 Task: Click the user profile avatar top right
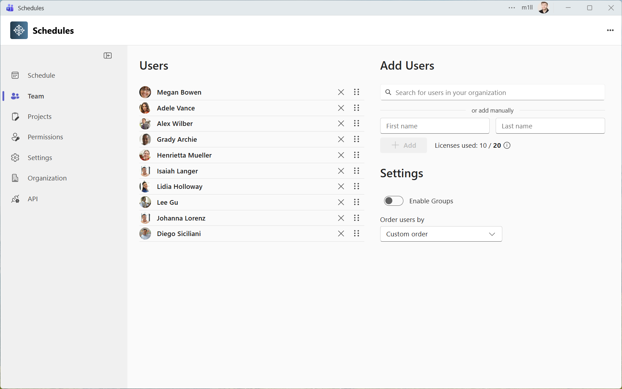point(544,7)
